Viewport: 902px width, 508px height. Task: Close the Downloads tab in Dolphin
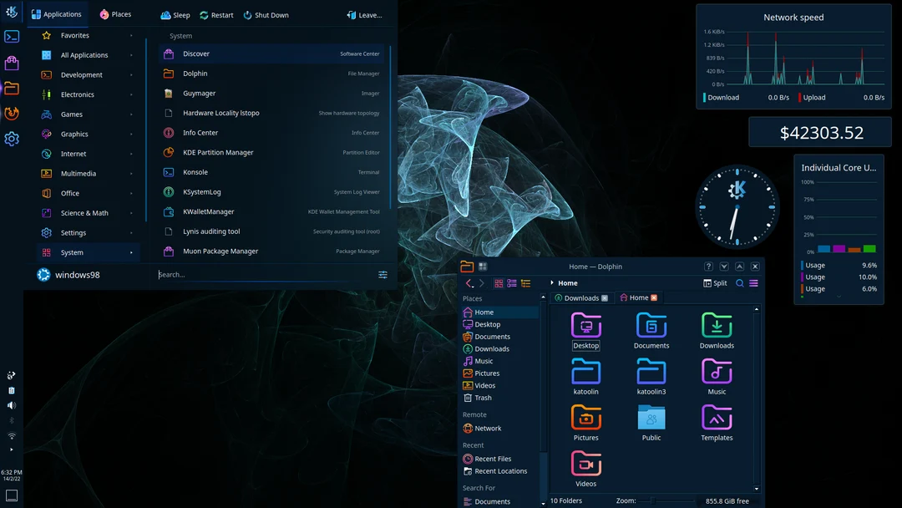606,297
